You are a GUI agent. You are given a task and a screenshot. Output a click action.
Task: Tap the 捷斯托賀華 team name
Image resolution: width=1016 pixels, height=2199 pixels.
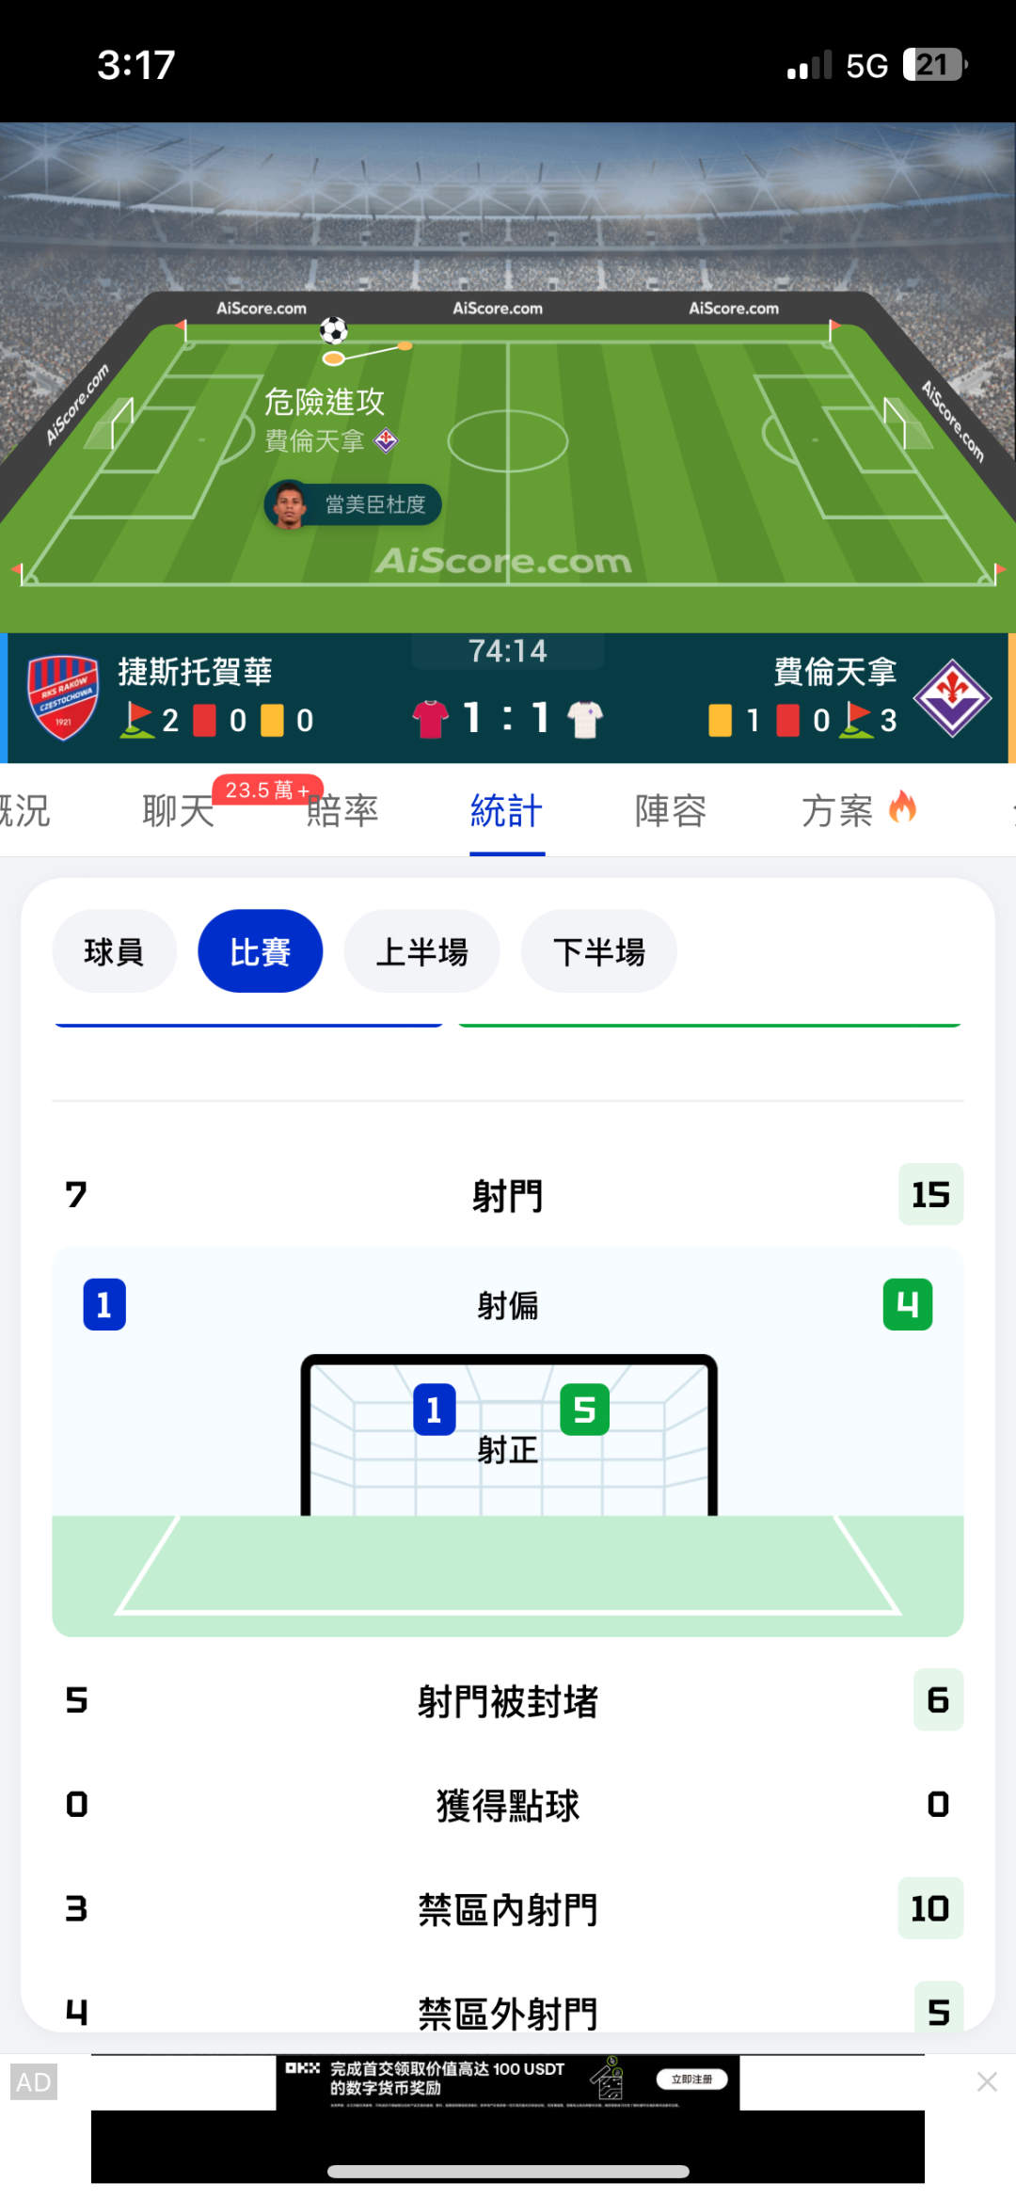(x=195, y=672)
